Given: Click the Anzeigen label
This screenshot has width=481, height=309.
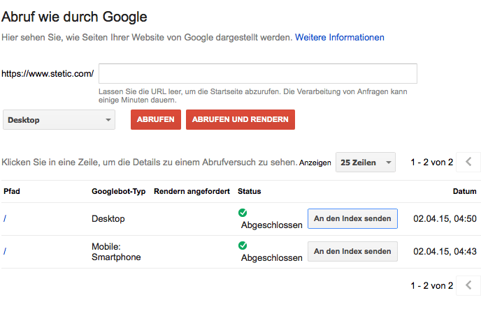Looking at the screenshot, I should 315,163.
